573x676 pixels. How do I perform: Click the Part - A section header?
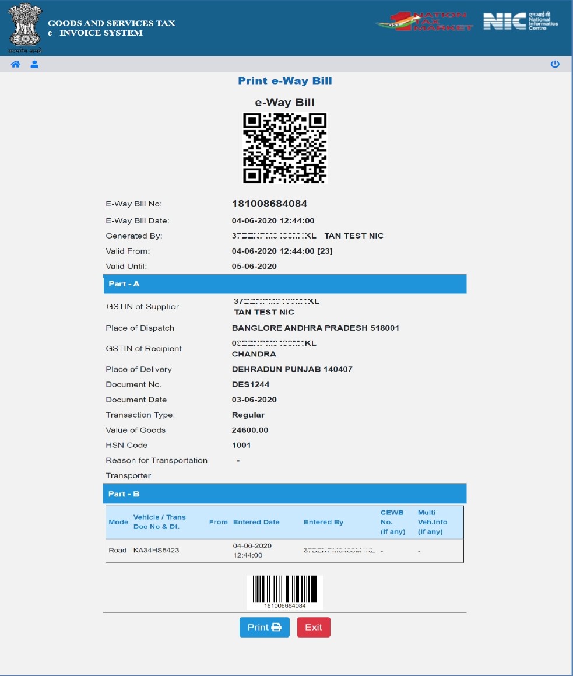285,283
